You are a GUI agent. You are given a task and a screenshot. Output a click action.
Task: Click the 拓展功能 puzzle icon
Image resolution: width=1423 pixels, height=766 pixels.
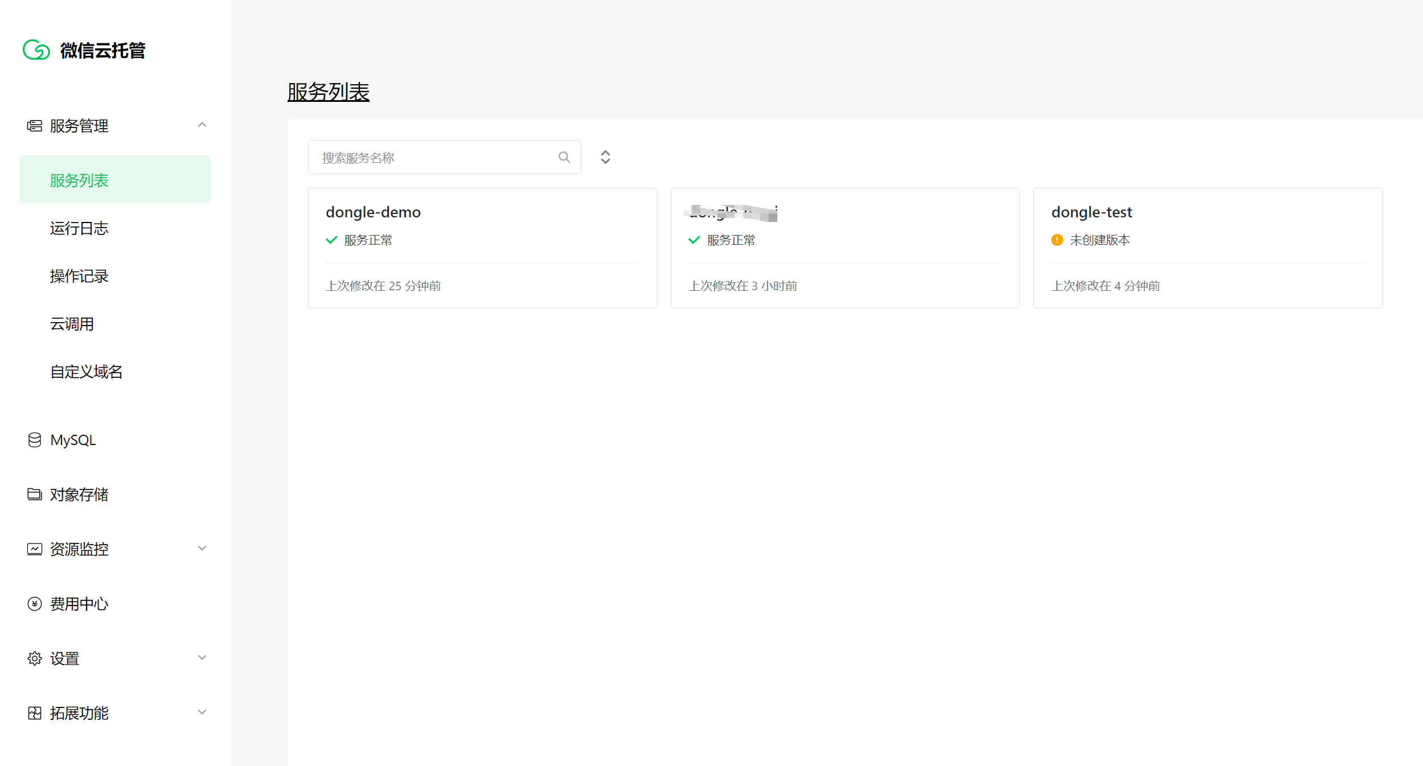[x=35, y=713]
